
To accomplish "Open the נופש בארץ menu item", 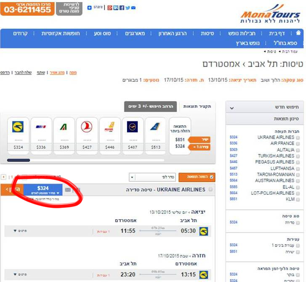I will tap(247, 43).
